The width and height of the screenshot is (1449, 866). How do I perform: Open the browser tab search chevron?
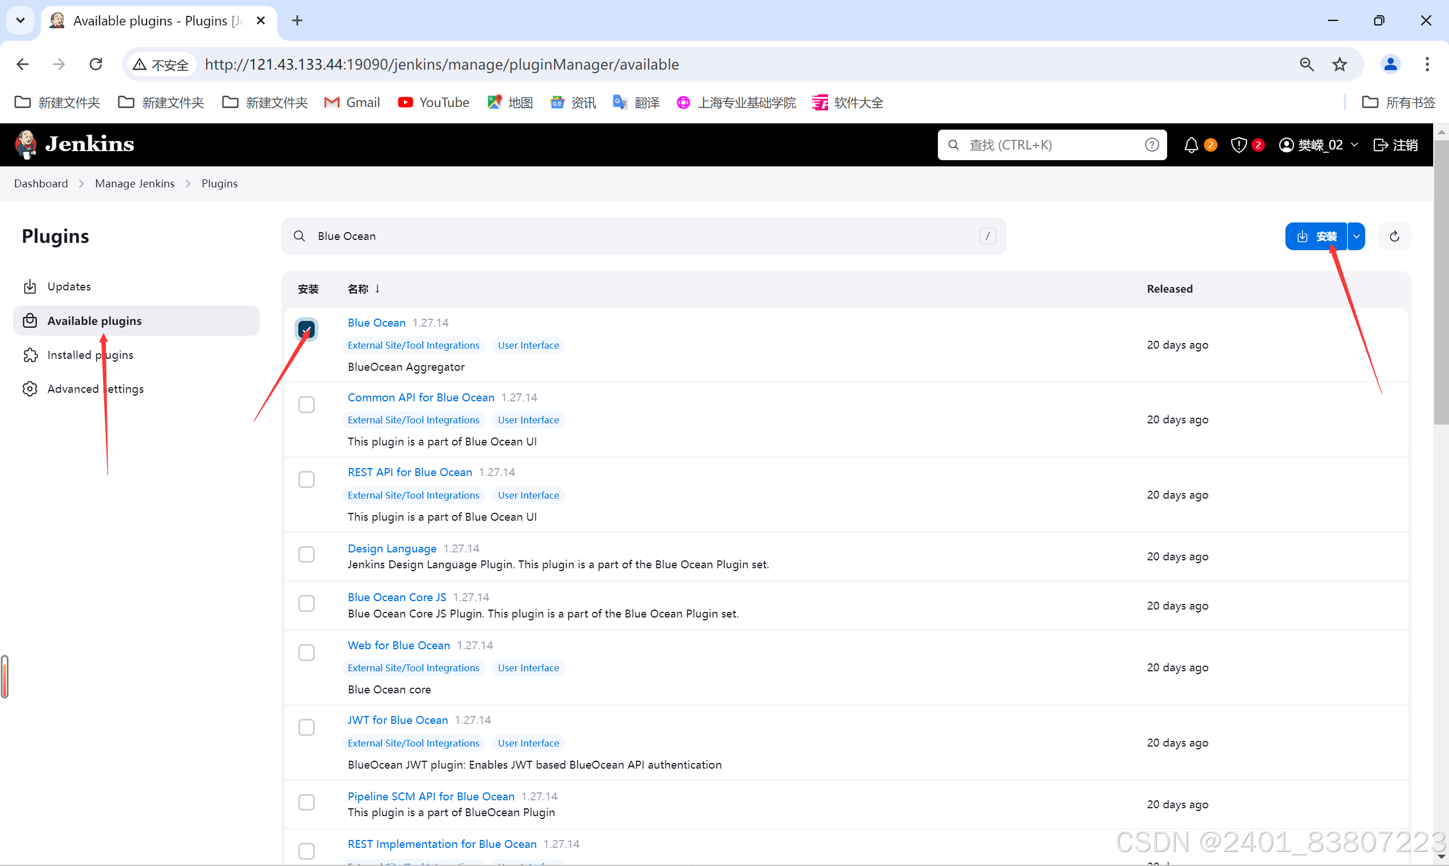click(20, 20)
